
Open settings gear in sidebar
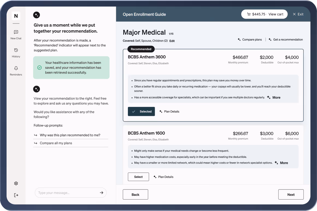[x=16, y=183]
